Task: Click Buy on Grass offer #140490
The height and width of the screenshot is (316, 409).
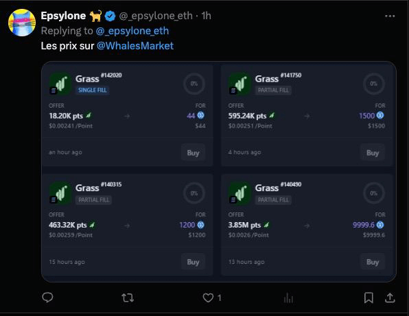Action: pos(373,262)
